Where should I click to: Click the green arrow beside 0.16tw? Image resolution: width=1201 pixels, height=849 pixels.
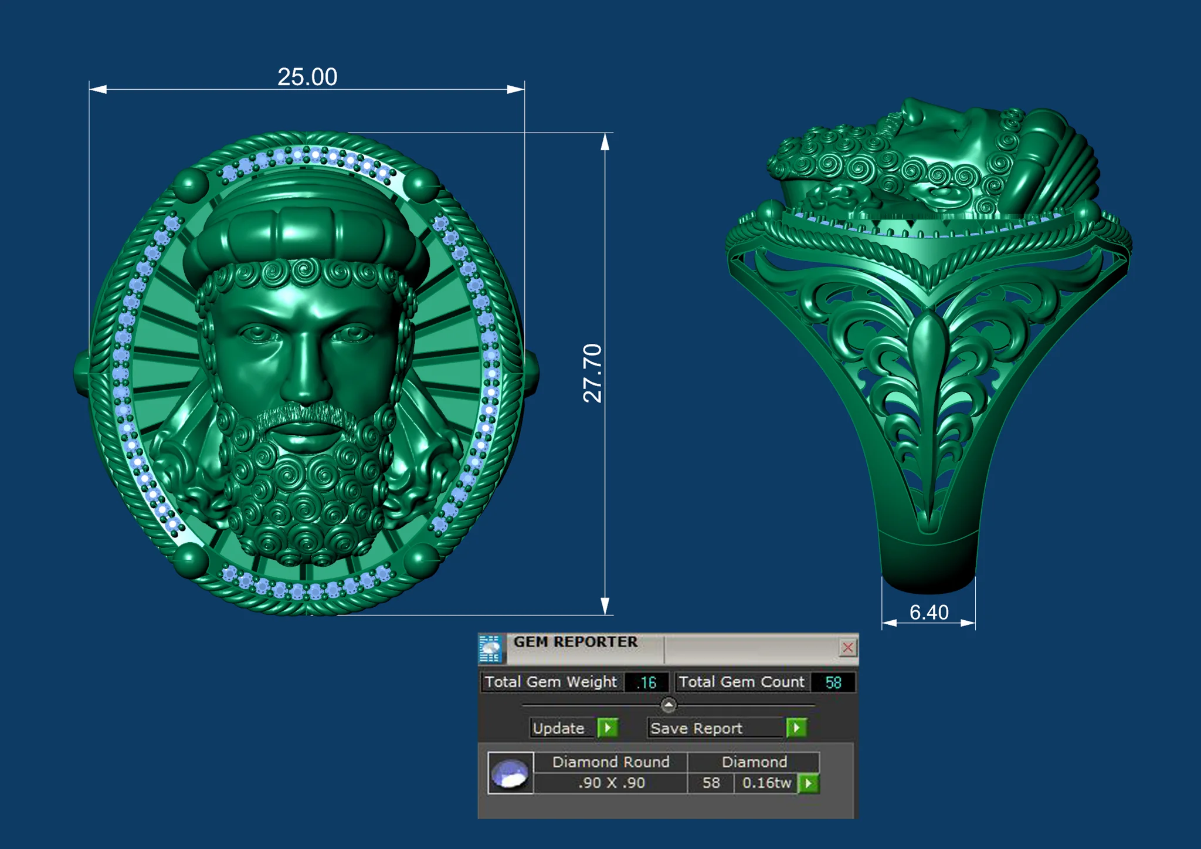[809, 783]
